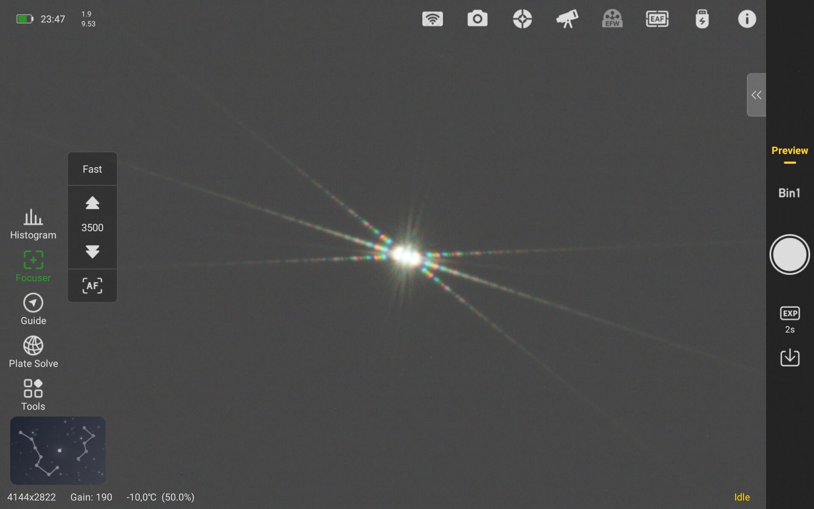This screenshot has width=814, height=509.
Task: Open USB storage power icon
Action: (x=702, y=19)
